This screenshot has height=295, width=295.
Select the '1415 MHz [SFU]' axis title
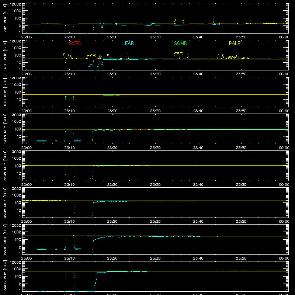coord(5,129)
